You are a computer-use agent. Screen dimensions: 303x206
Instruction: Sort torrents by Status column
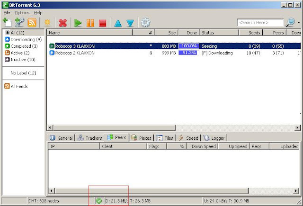[219, 33]
